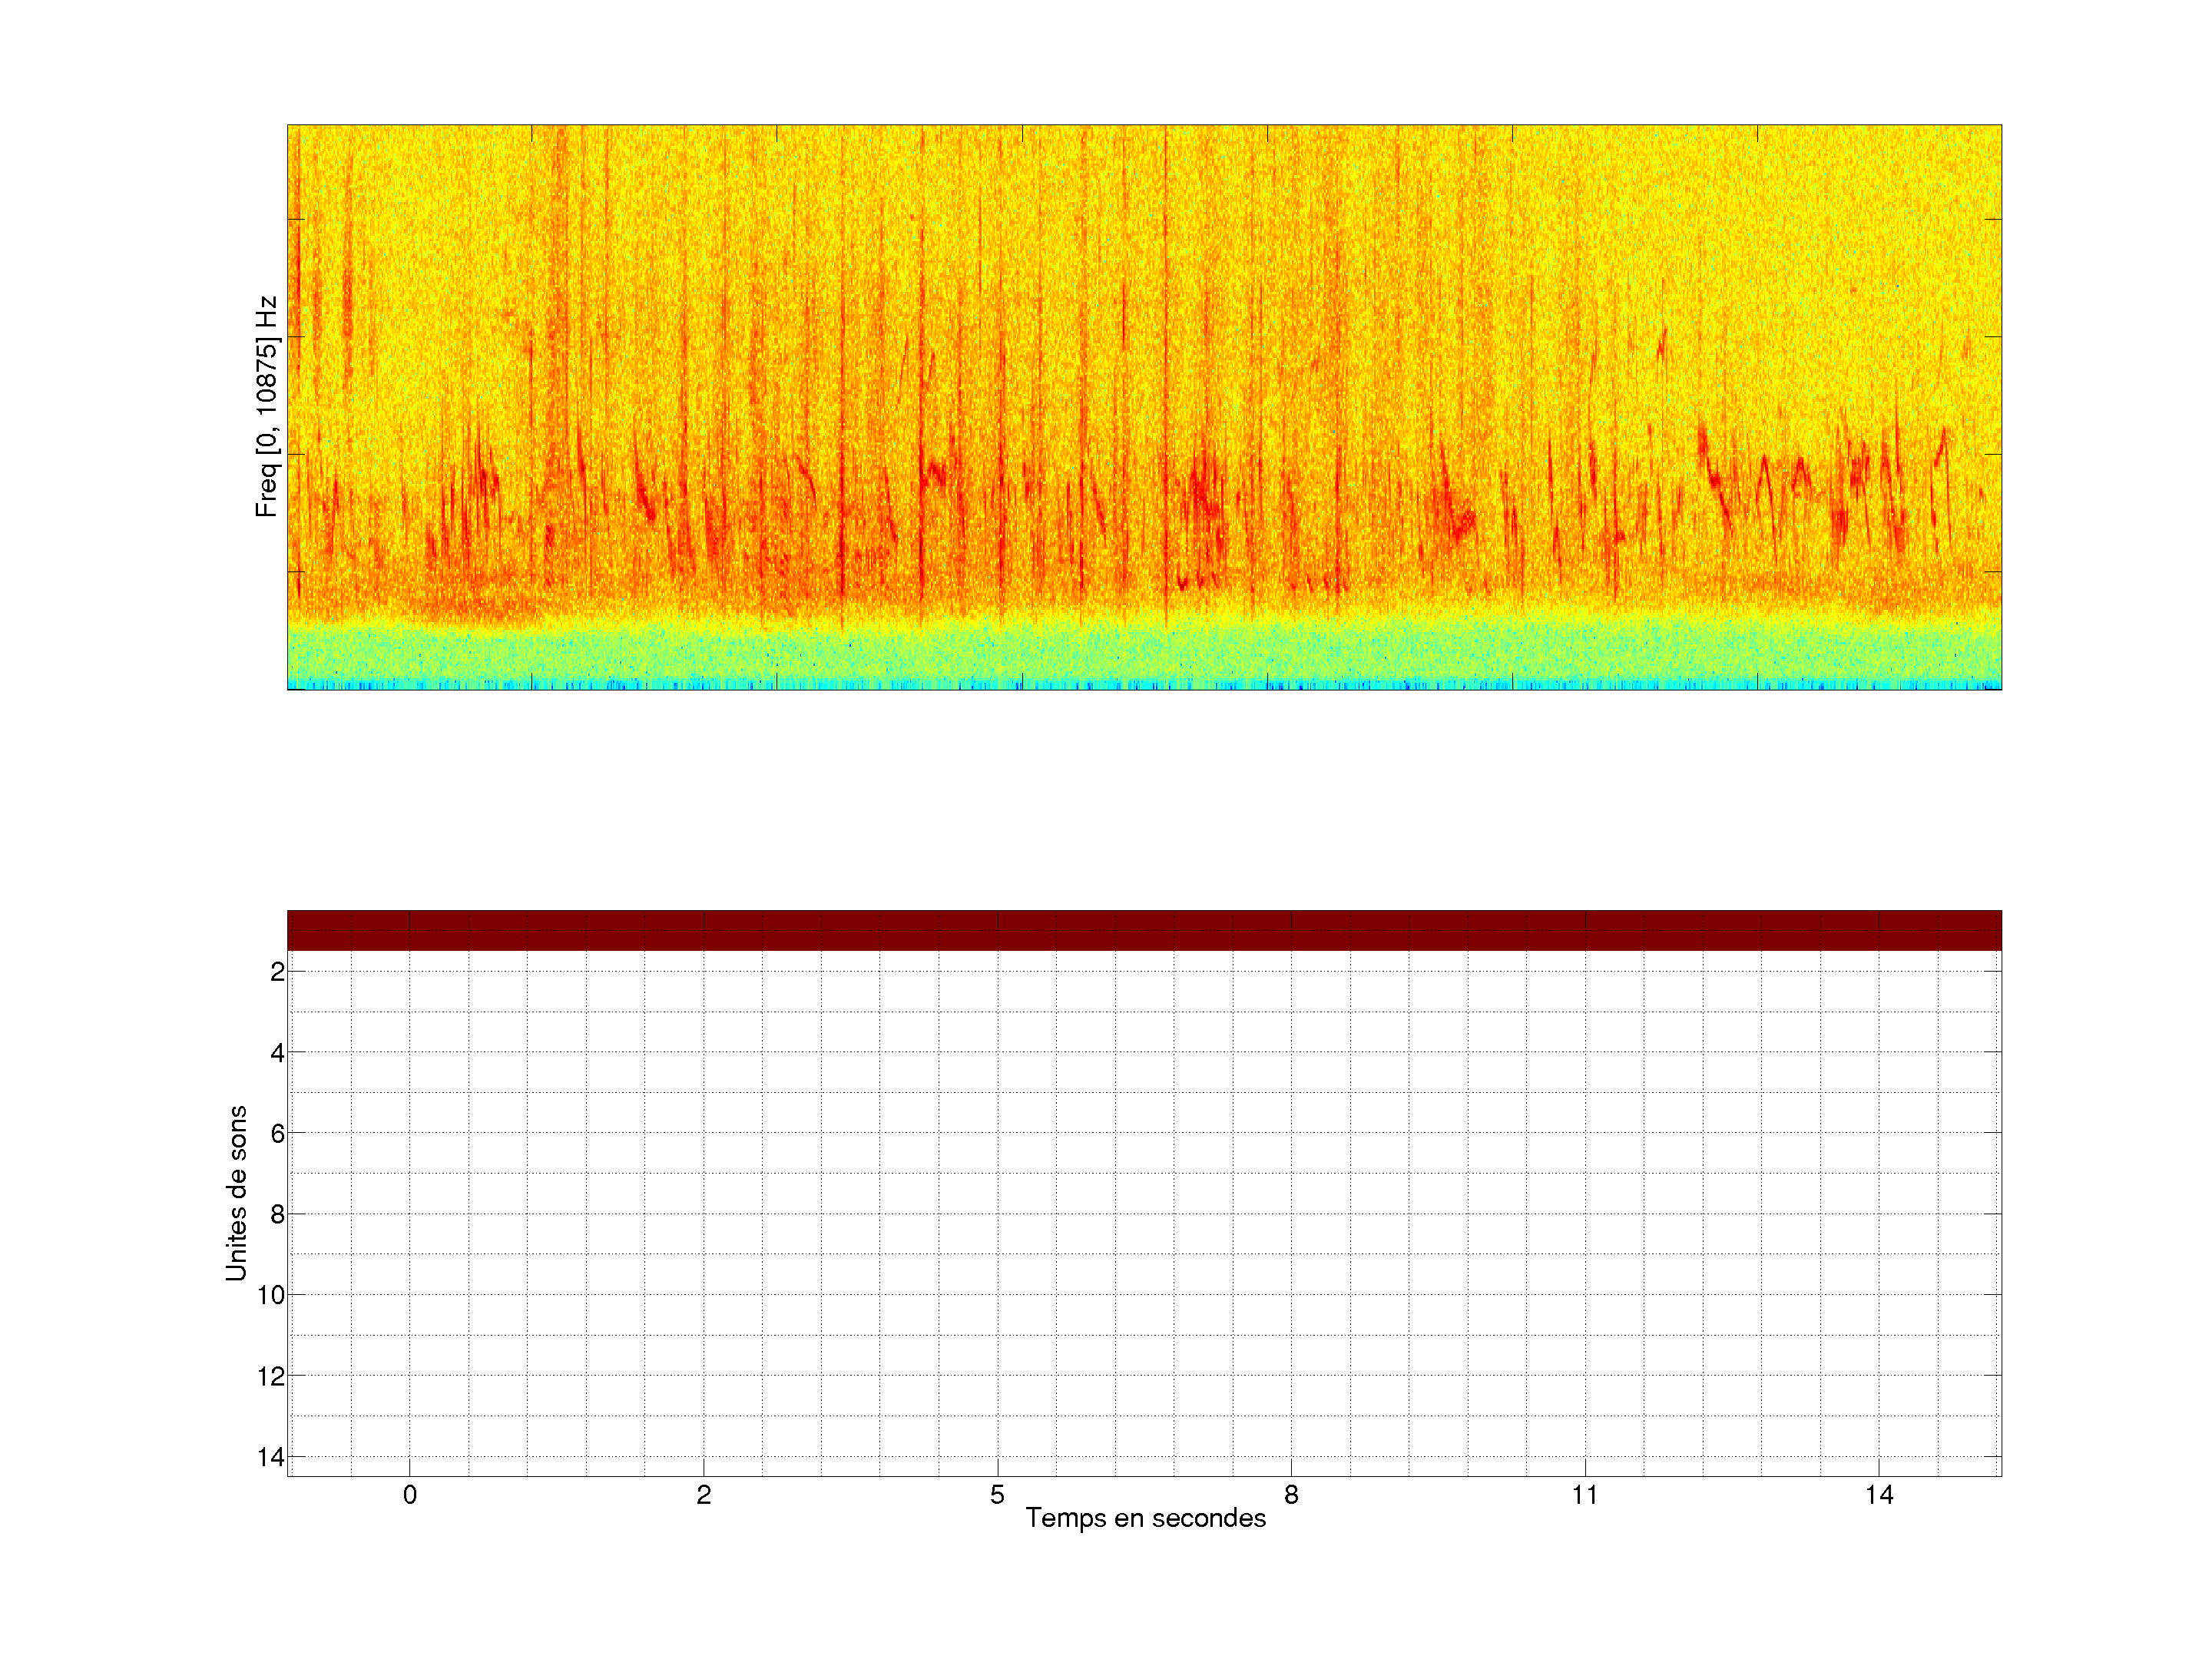
Task: Click the 'Unites de sons' y-axis label
Action: pos(236,1193)
